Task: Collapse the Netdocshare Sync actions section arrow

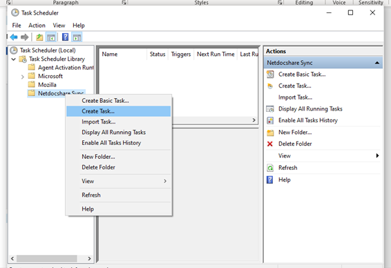Action: click(x=377, y=63)
